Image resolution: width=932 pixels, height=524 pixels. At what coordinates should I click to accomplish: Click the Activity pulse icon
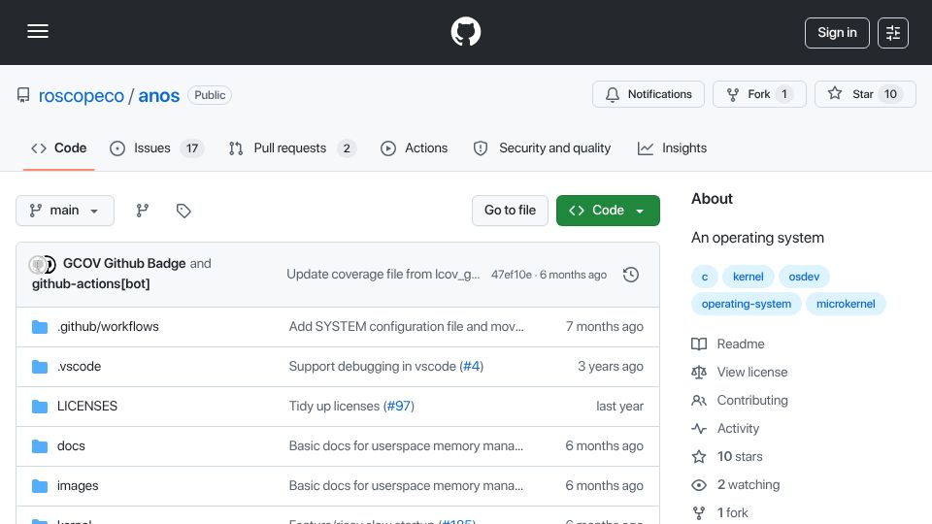pos(699,428)
